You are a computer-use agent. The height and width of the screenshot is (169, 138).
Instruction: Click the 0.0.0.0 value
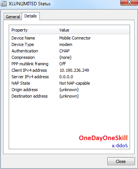(x=66, y=77)
